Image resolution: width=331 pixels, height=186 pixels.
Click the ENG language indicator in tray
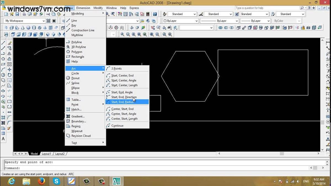306,181
